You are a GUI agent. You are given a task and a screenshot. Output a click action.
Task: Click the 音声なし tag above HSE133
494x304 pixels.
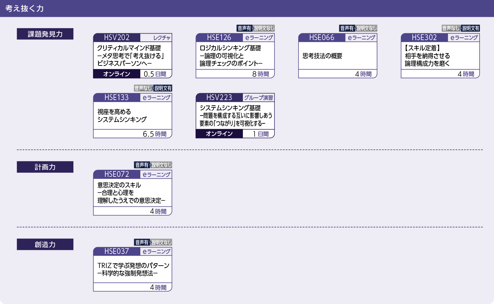(143, 88)
